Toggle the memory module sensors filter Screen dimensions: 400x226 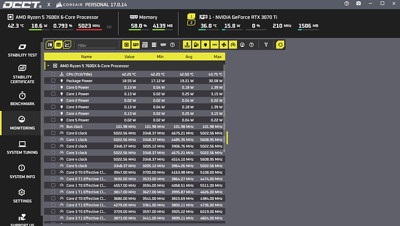click(x=163, y=45)
